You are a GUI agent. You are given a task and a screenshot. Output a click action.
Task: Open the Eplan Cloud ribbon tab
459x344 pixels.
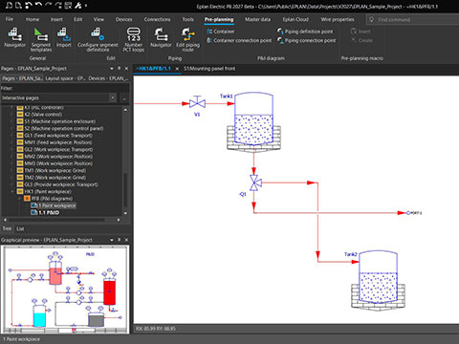(x=295, y=19)
